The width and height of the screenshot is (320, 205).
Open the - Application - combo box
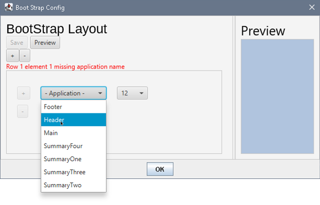tap(74, 93)
